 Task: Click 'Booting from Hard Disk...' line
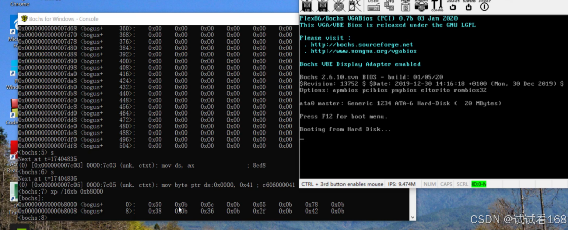[346, 129]
